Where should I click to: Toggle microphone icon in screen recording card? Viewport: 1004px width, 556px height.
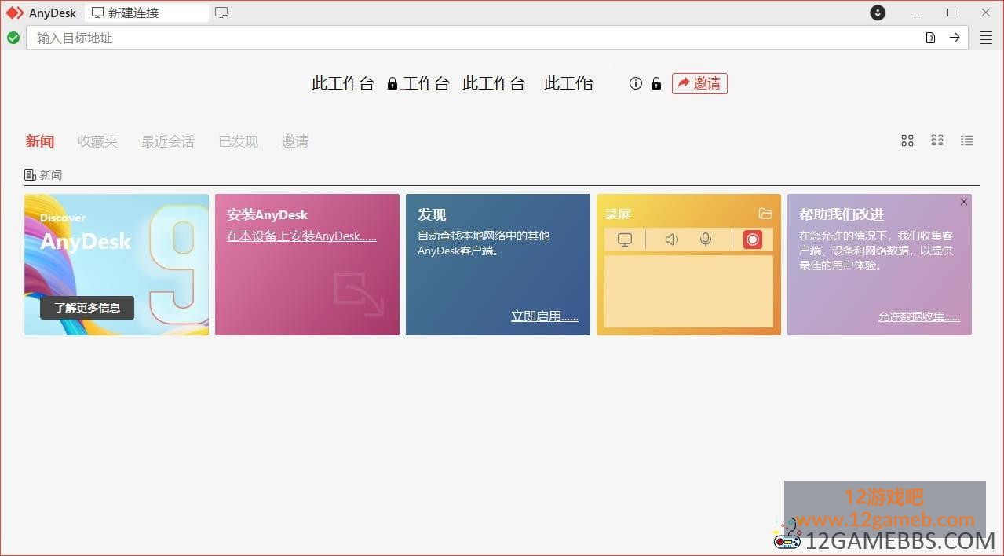click(706, 240)
